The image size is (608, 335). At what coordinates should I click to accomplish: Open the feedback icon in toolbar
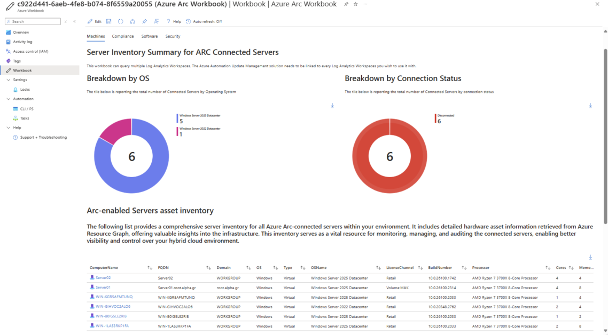coord(156,21)
